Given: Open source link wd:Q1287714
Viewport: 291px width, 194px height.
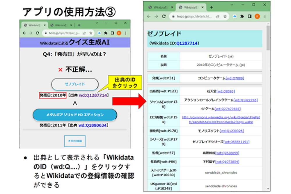Looking at the screenshot, I should coord(93,95).
